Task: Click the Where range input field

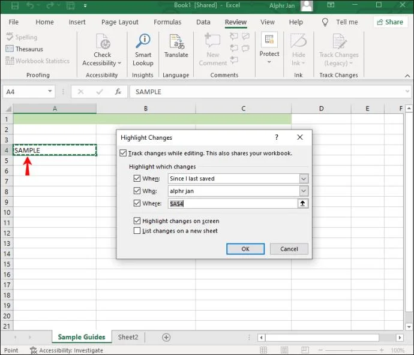Action: click(x=233, y=203)
